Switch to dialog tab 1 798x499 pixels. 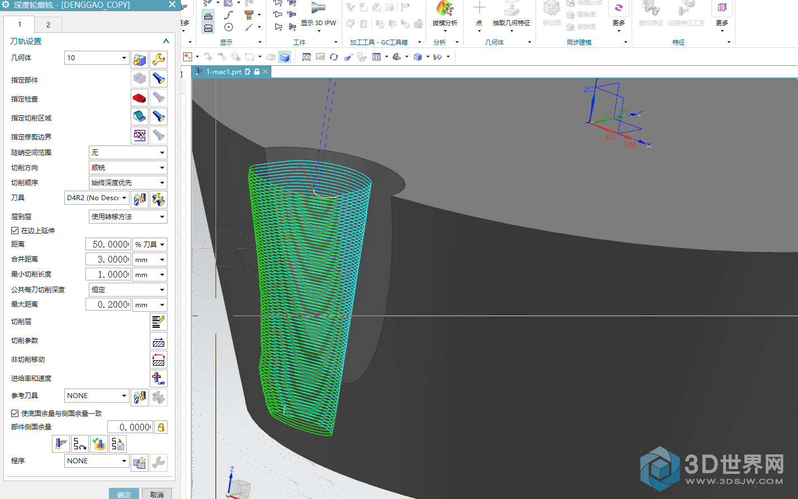point(20,25)
